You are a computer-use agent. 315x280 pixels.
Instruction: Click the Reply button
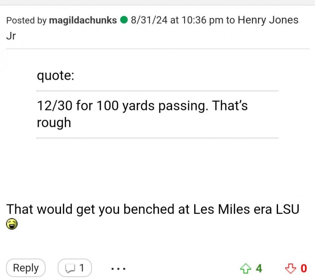pyautogui.click(x=26, y=268)
